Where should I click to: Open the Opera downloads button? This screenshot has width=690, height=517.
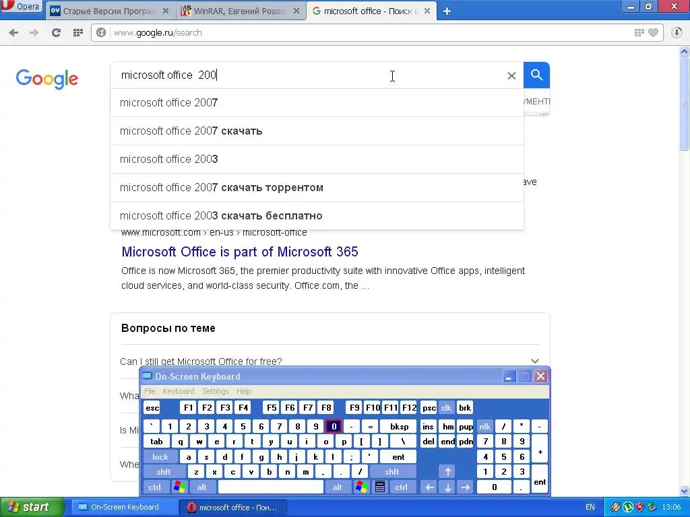[x=677, y=32]
